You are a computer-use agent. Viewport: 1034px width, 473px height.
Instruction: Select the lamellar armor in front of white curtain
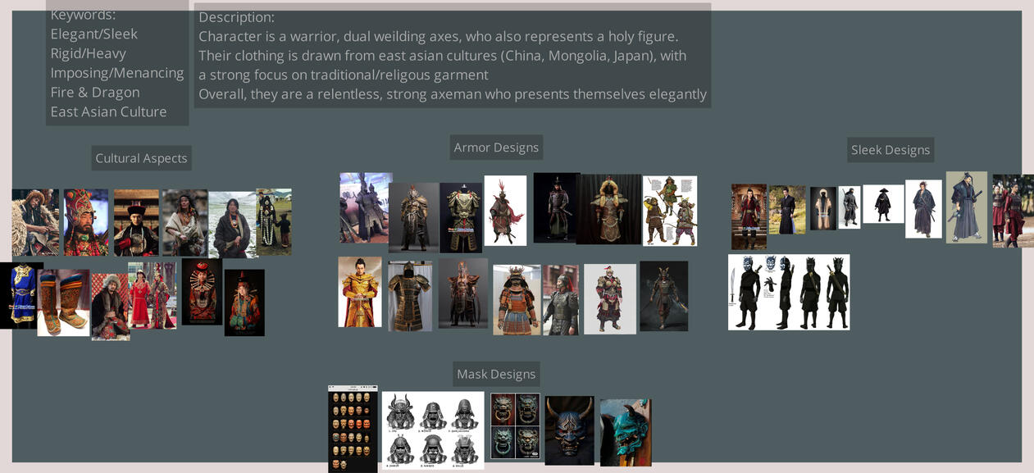tap(410, 296)
